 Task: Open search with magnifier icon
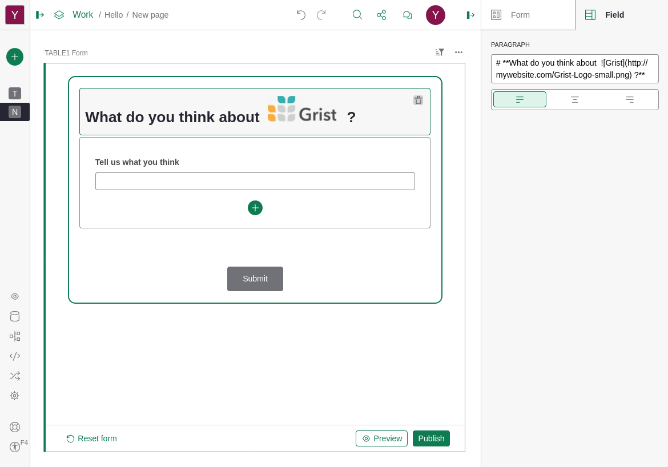357,15
